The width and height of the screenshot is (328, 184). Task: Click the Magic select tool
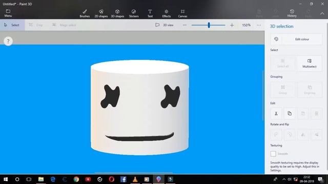coord(64,25)
